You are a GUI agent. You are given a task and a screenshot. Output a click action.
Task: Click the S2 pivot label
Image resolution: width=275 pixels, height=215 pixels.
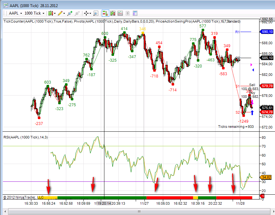[x=238, y=112]
